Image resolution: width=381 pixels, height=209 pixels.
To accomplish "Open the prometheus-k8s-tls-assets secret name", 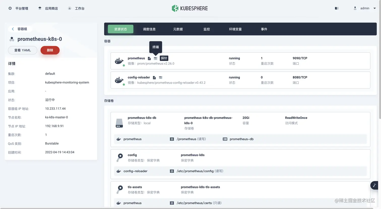I will 200,187.
